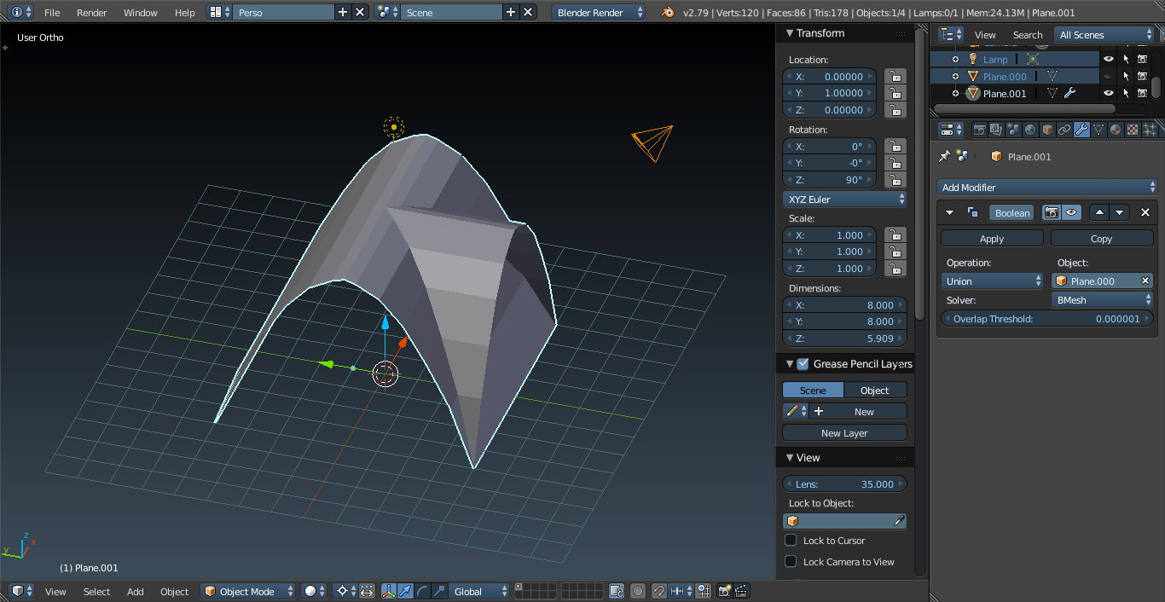Open the Material properties tab
The width and height of the screenshot is (1165, 602).
(x=1116, y=130)
